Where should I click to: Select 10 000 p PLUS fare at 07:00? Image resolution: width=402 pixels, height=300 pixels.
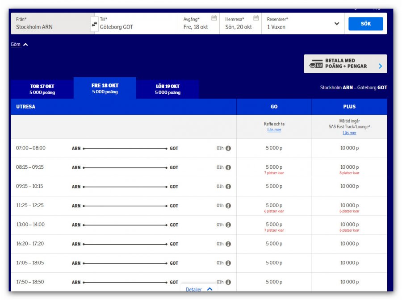(349, 148)
